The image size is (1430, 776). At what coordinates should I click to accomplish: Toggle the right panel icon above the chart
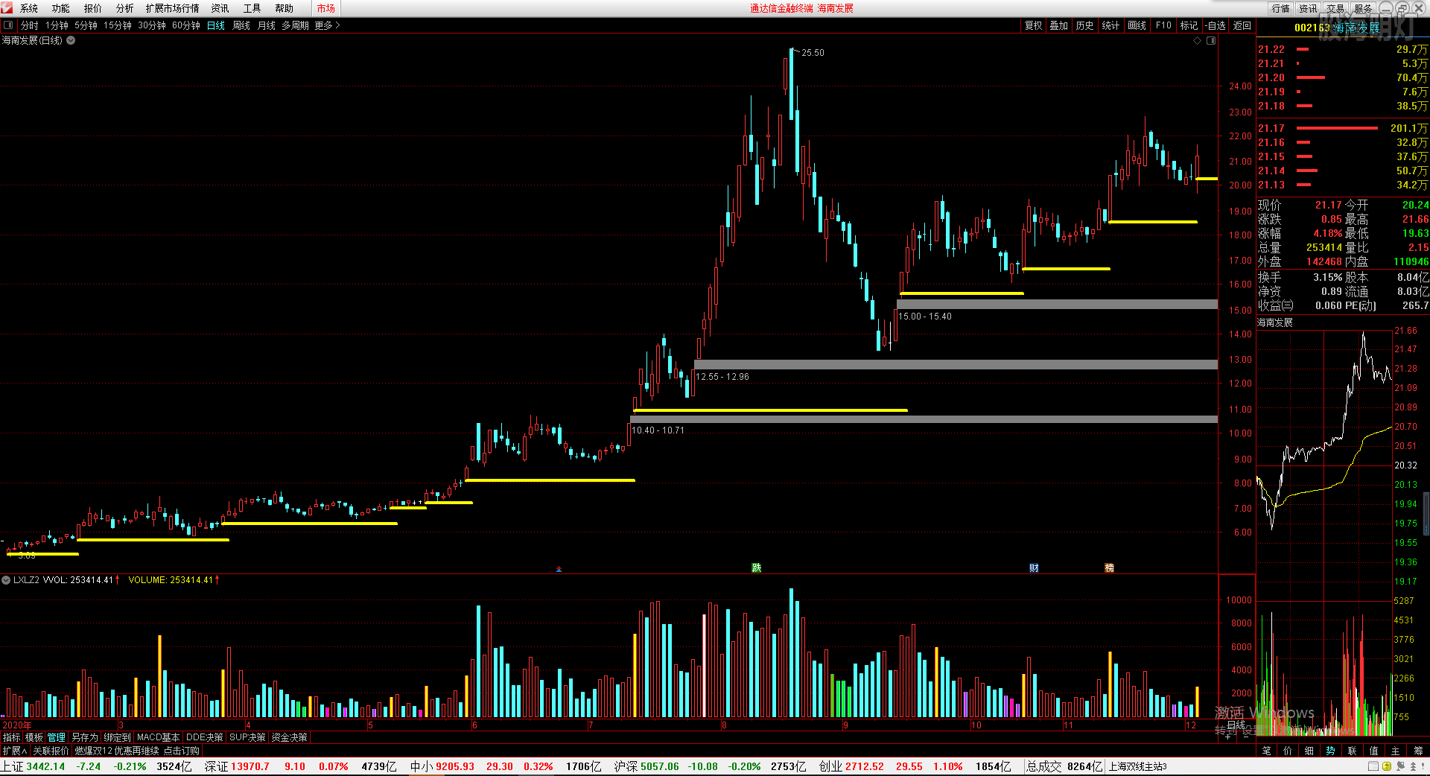click(x=1211, y=41)
